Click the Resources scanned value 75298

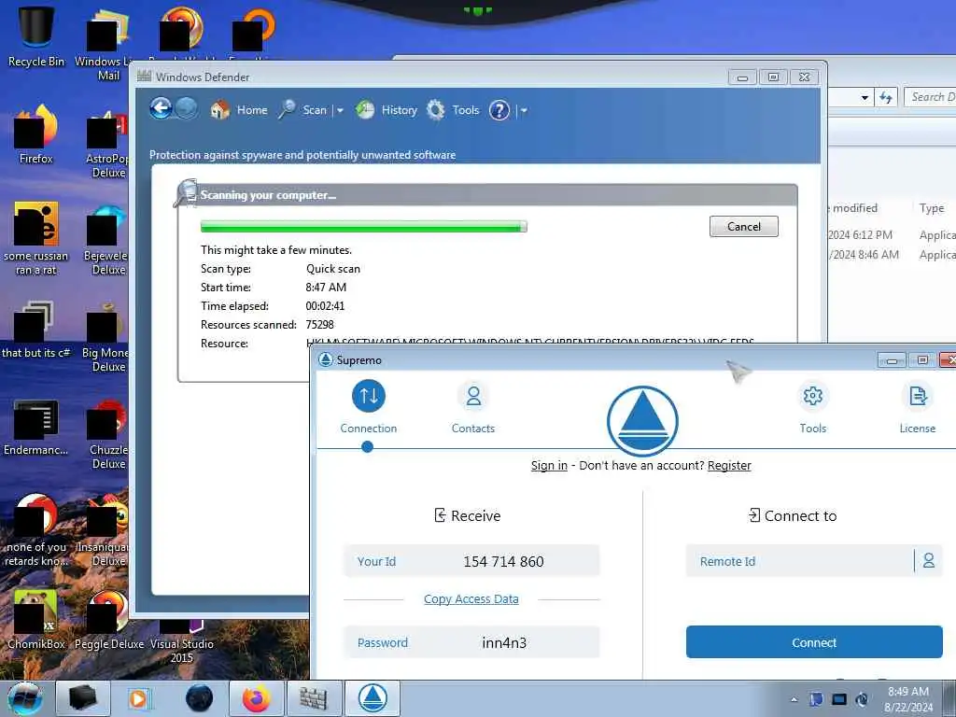pos(319,325)
